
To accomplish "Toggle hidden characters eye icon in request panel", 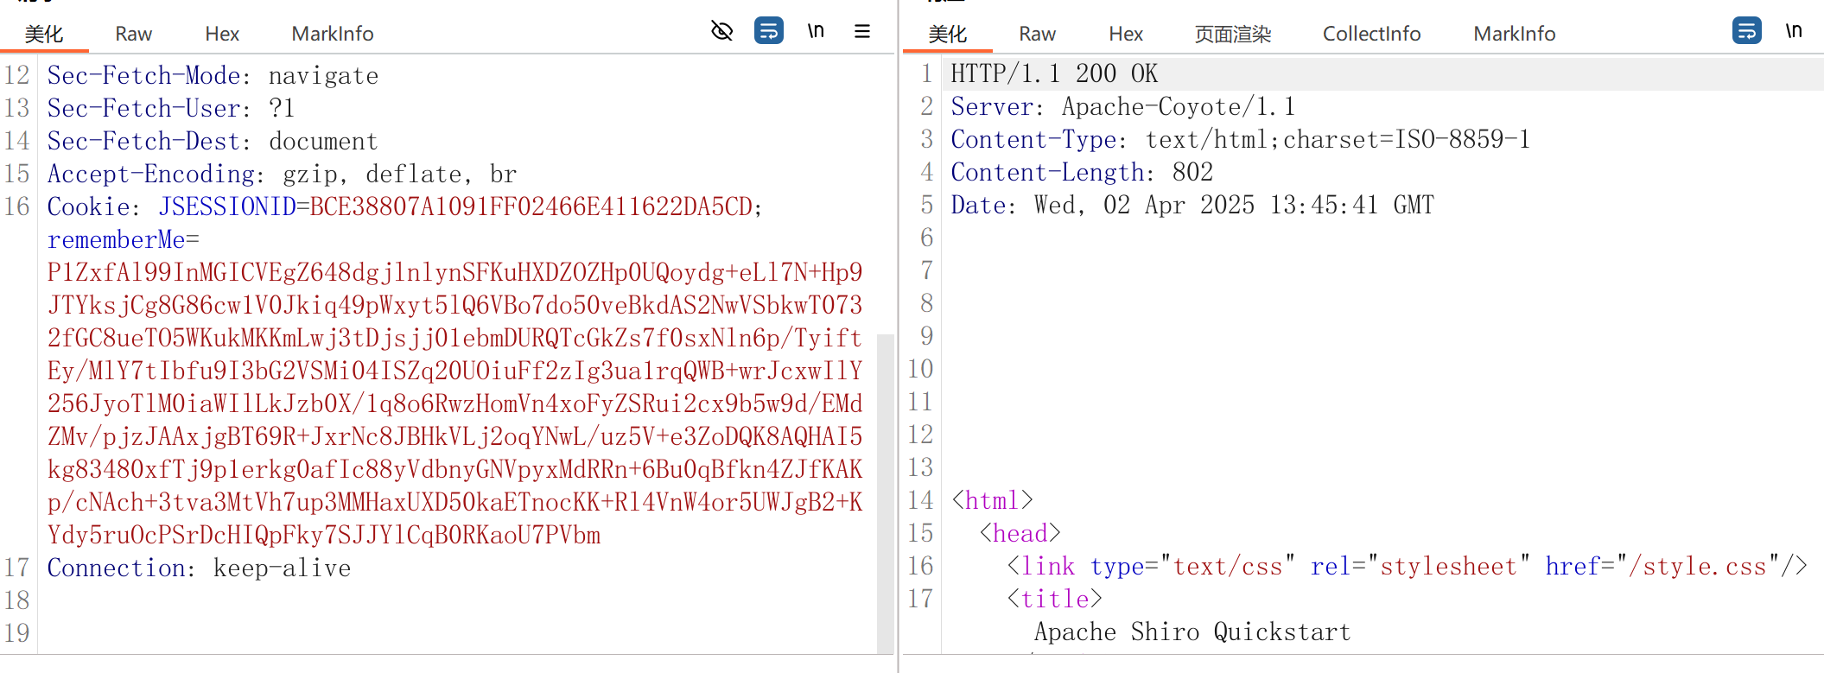I will coord(721,32).
